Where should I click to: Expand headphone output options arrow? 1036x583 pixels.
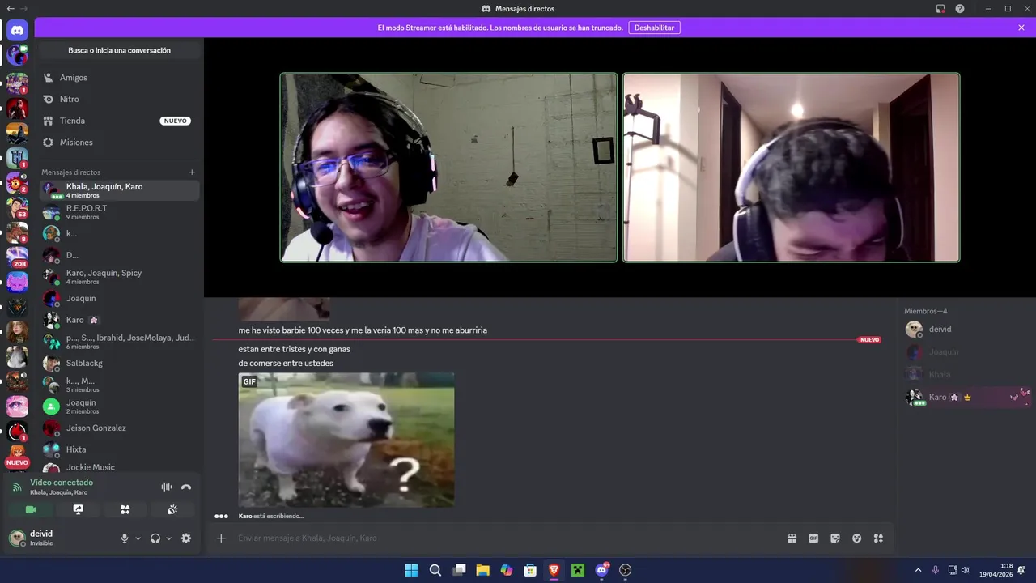[168, 538]
